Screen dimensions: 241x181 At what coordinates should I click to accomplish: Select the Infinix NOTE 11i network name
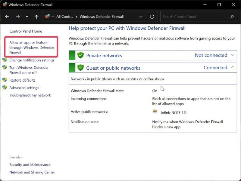point(174,113)
